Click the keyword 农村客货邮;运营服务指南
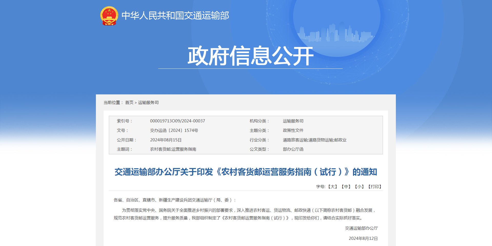The height and width of the screenshot is (246, 492). pos(174,149)
